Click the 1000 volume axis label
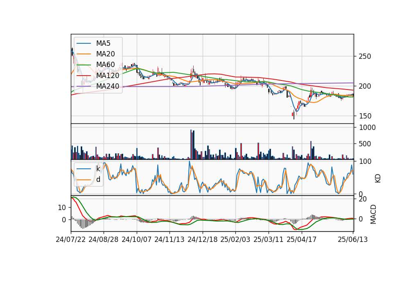393x282 pixels. [367, 128]
